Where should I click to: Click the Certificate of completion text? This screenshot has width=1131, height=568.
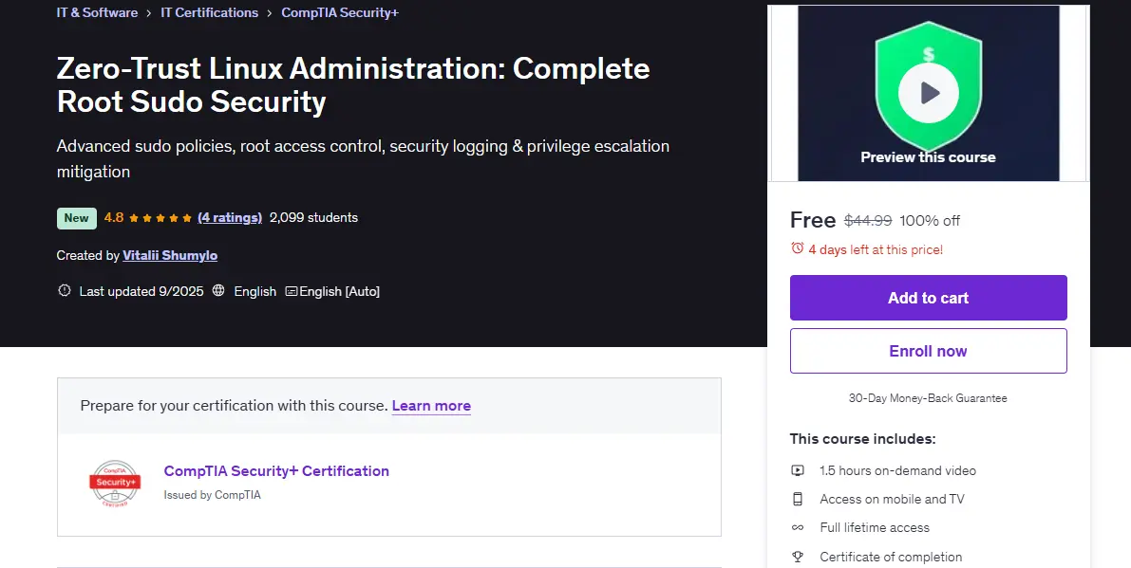[x=891, y=557]
